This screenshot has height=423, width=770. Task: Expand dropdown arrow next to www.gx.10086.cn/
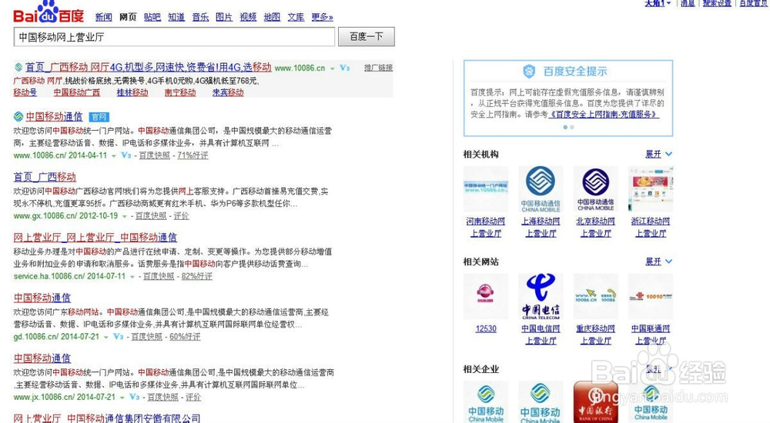pos(125,216)
